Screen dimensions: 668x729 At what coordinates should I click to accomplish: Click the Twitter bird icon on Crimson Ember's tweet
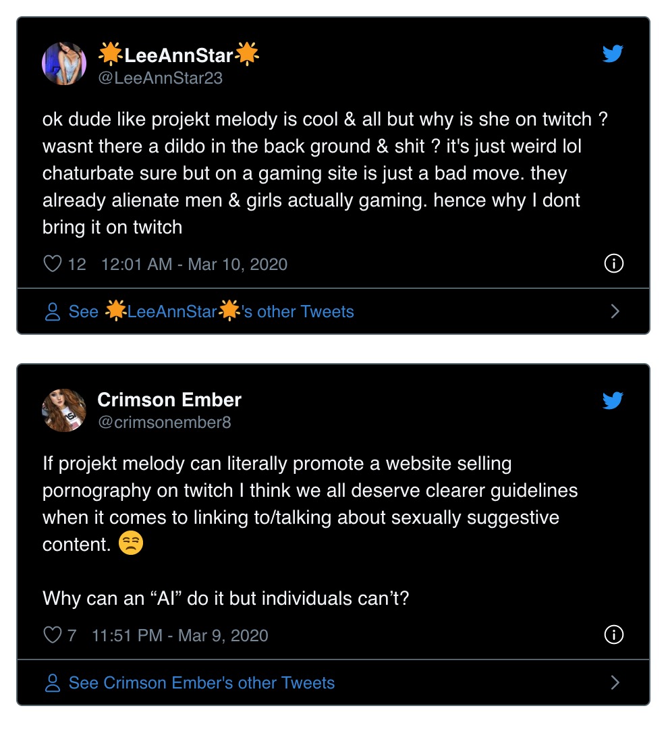613,401
